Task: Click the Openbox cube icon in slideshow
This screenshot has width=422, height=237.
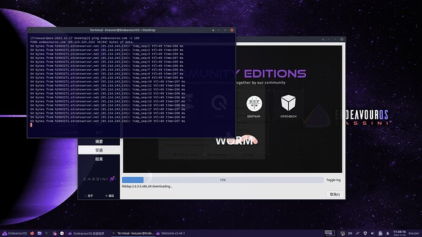Action: click(x=288, y=103)
